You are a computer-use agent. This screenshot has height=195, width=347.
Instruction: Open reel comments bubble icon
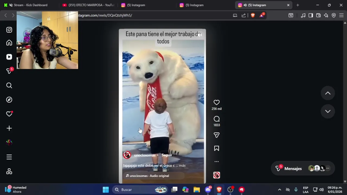pyautogui.click(x=216, y=119)
